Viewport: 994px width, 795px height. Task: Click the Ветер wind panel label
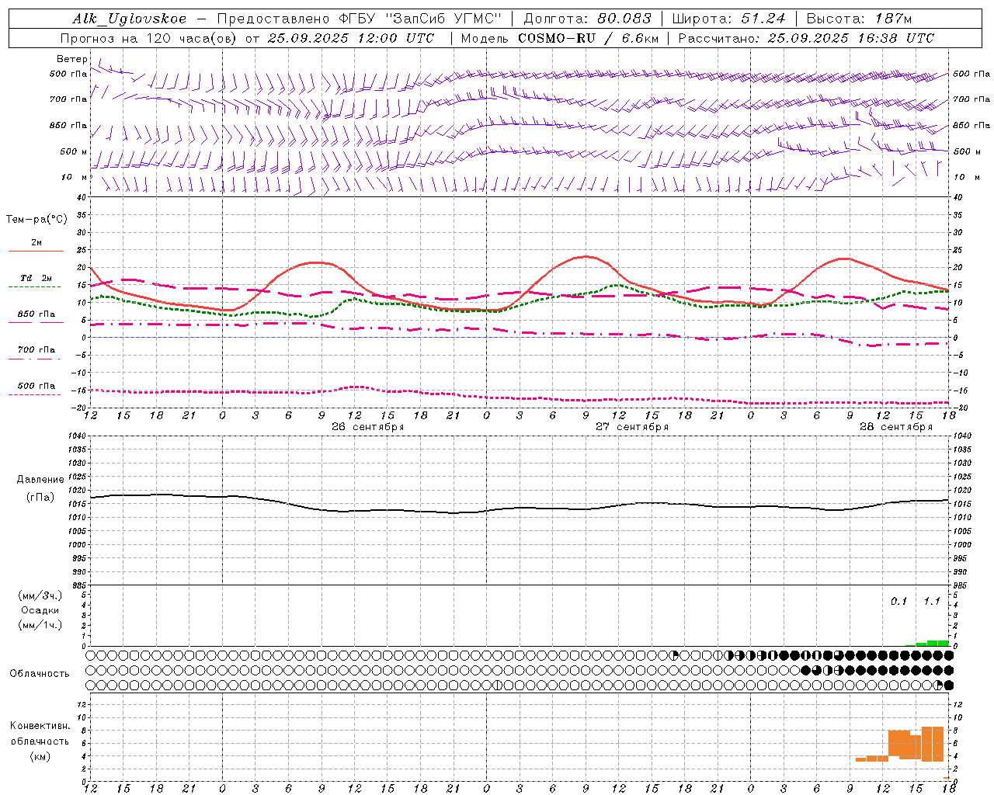click(72, 59)
